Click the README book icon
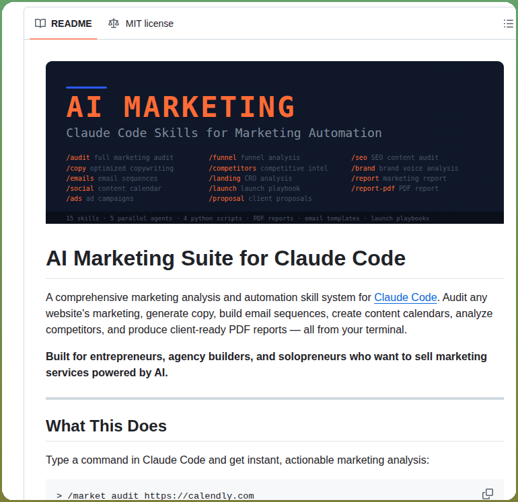Image resolution: width=518 pixels, height=502 pixels. pyautogui.click(x=40, y=24)
